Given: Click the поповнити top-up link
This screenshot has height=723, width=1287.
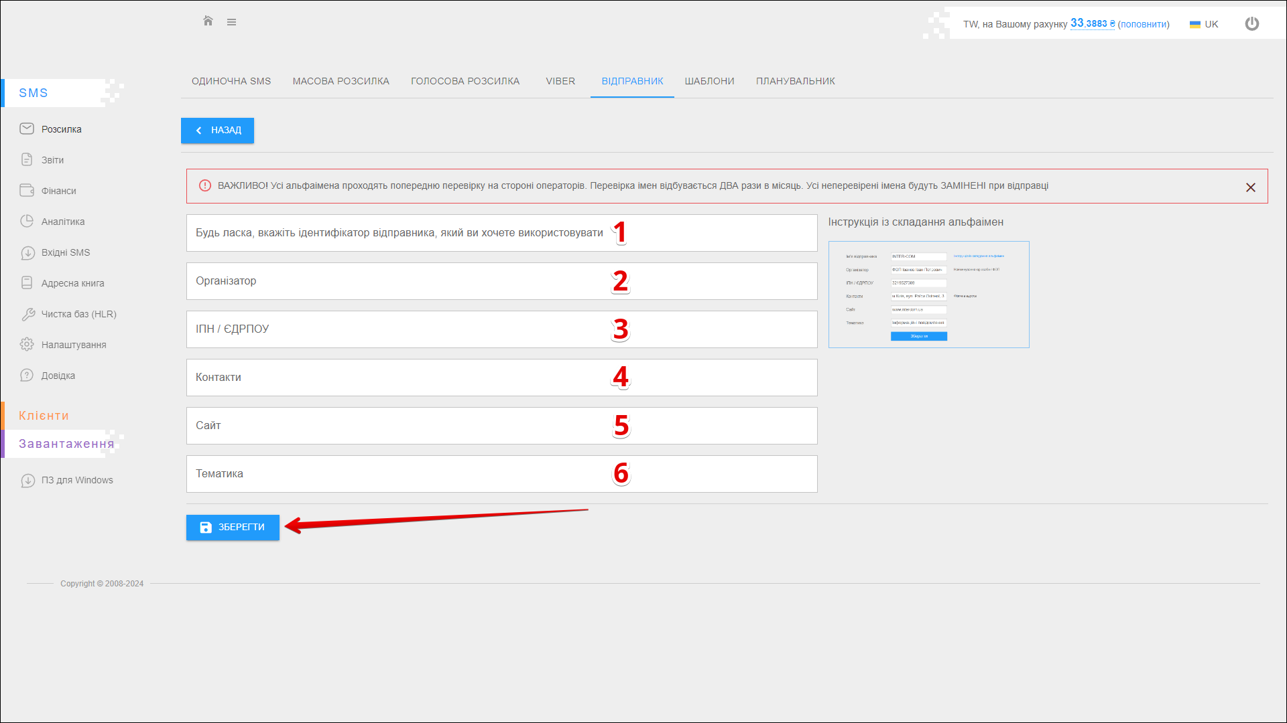Looking at the screenshot, I should (1144, 24).
